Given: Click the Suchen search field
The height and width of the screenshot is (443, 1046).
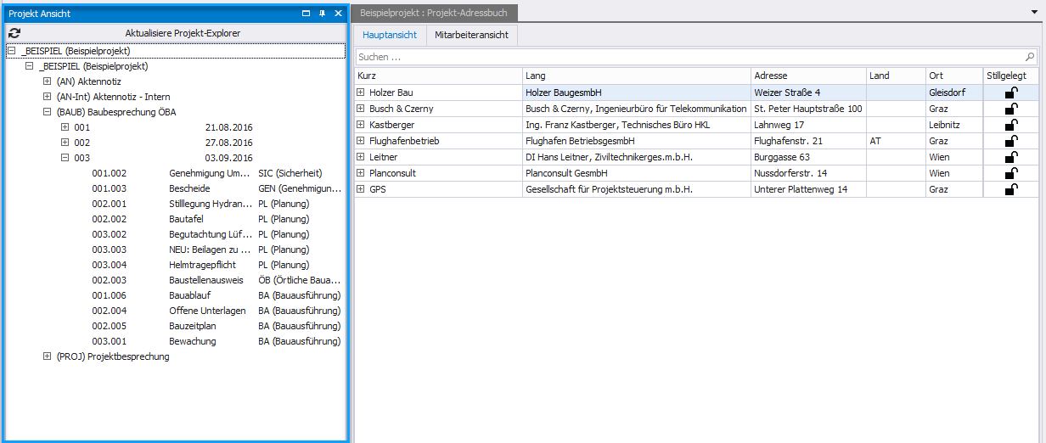Looking at the screenshot, I should tap(689, 57).
